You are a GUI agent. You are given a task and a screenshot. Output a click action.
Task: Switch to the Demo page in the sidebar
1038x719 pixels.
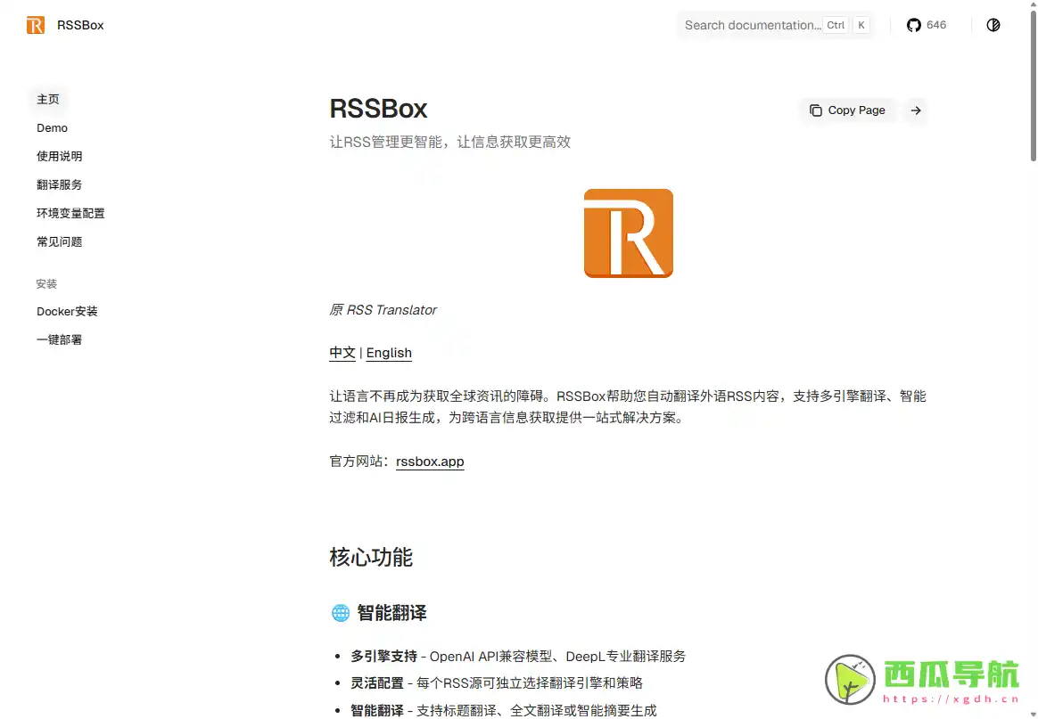[x=52, y=127]
